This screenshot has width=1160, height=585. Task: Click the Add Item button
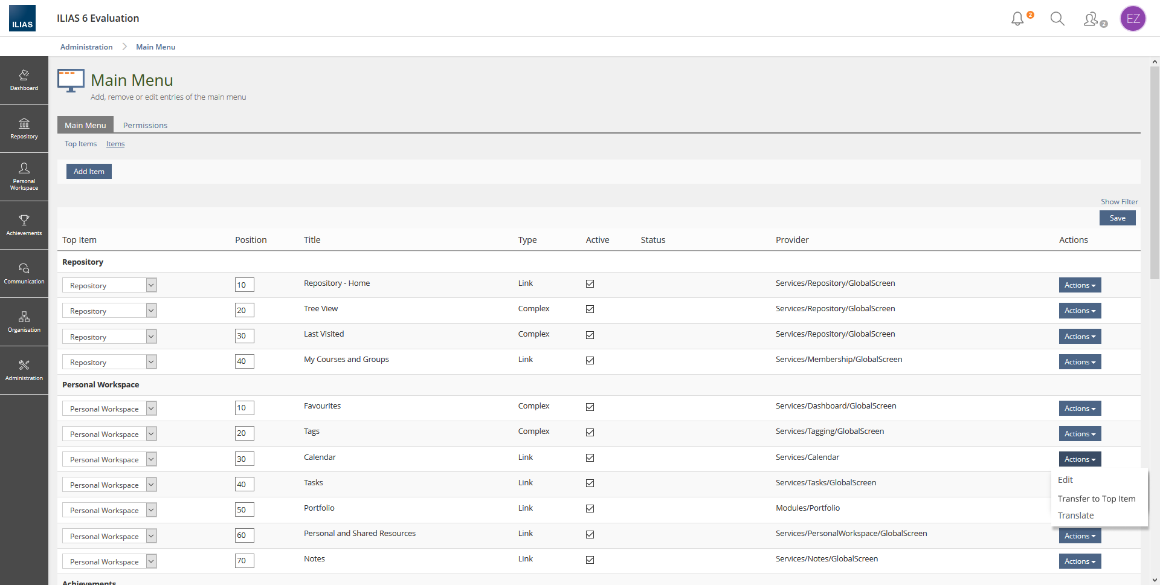[89, 172]
